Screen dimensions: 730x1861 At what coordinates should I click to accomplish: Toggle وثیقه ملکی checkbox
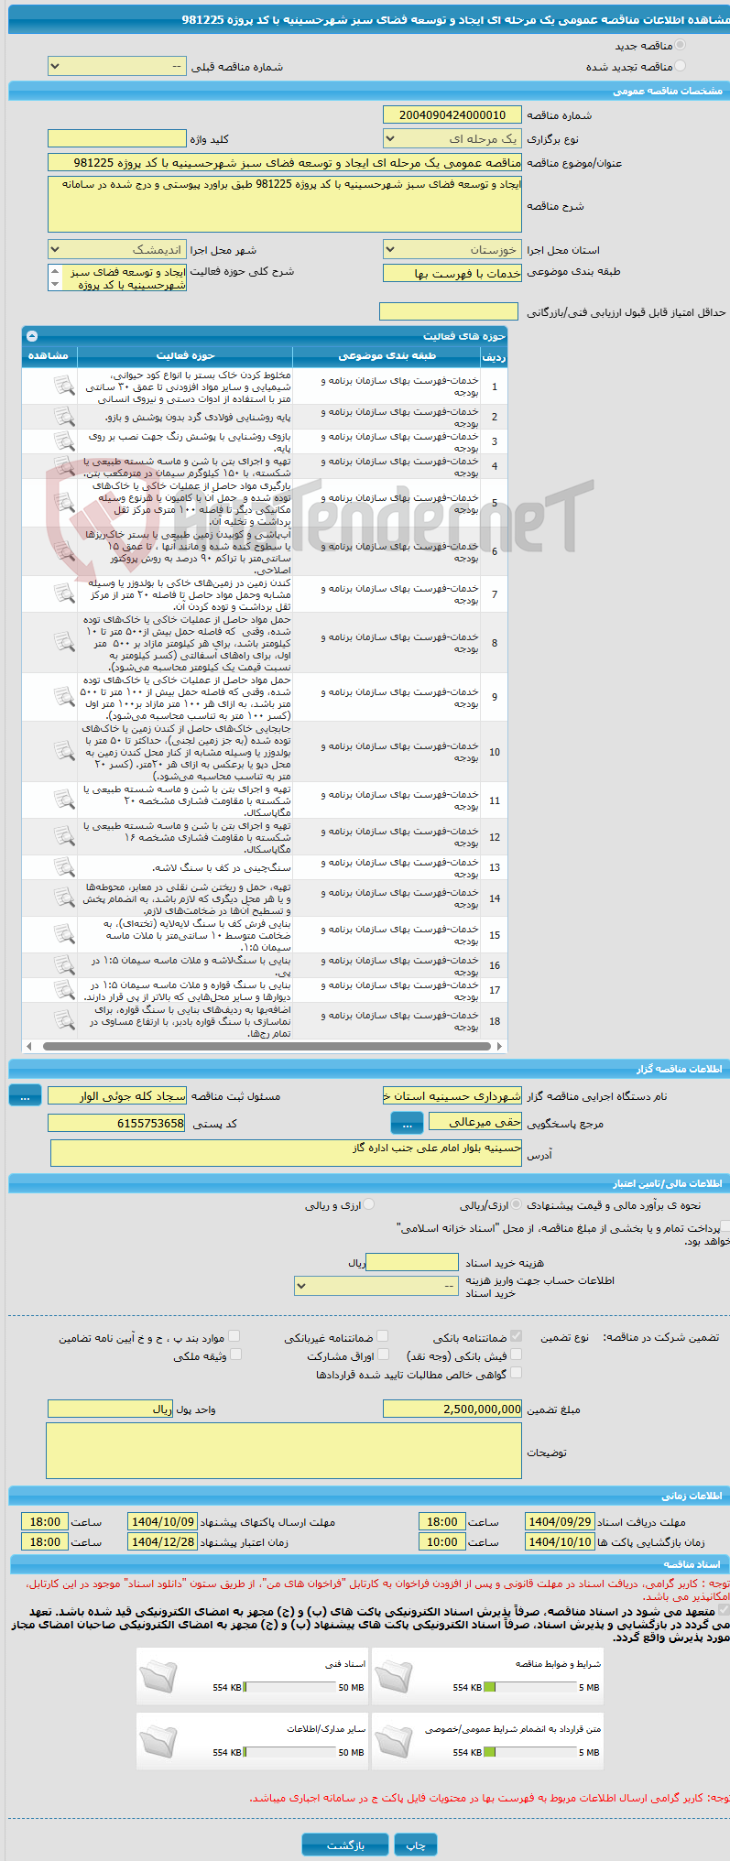(x=234, y=1355)
